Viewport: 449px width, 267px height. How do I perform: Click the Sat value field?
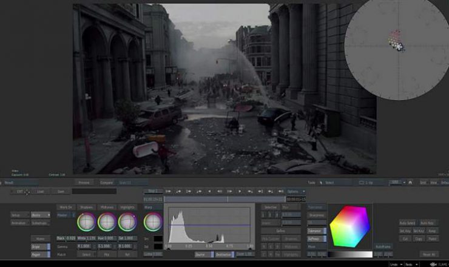coord(127,238)
